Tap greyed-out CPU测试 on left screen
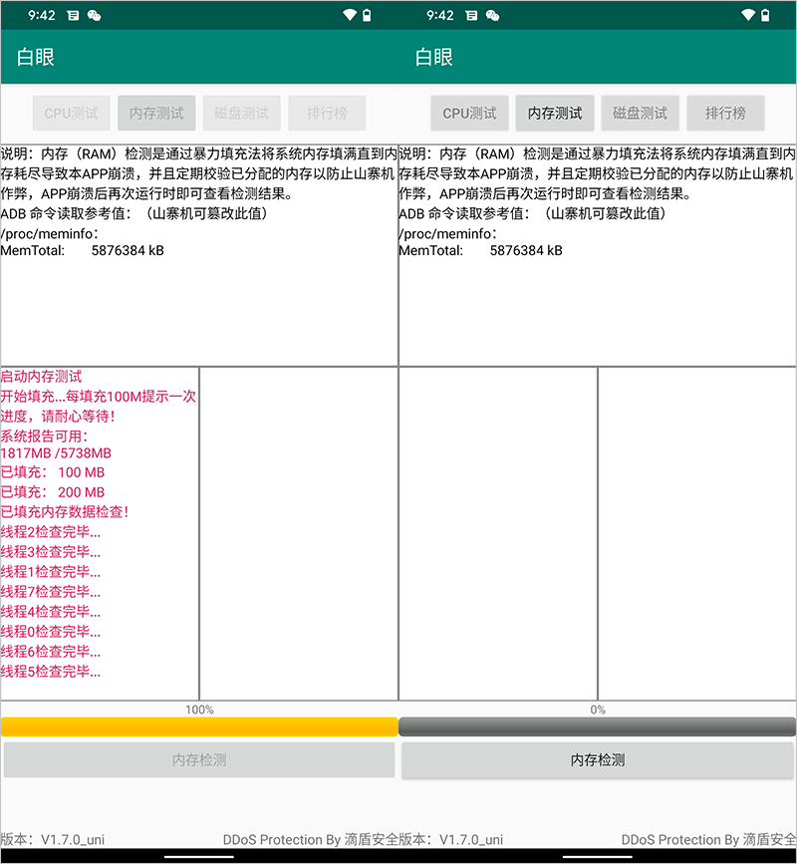This screenshot has height=864, width=797. (x=71, y=114)
